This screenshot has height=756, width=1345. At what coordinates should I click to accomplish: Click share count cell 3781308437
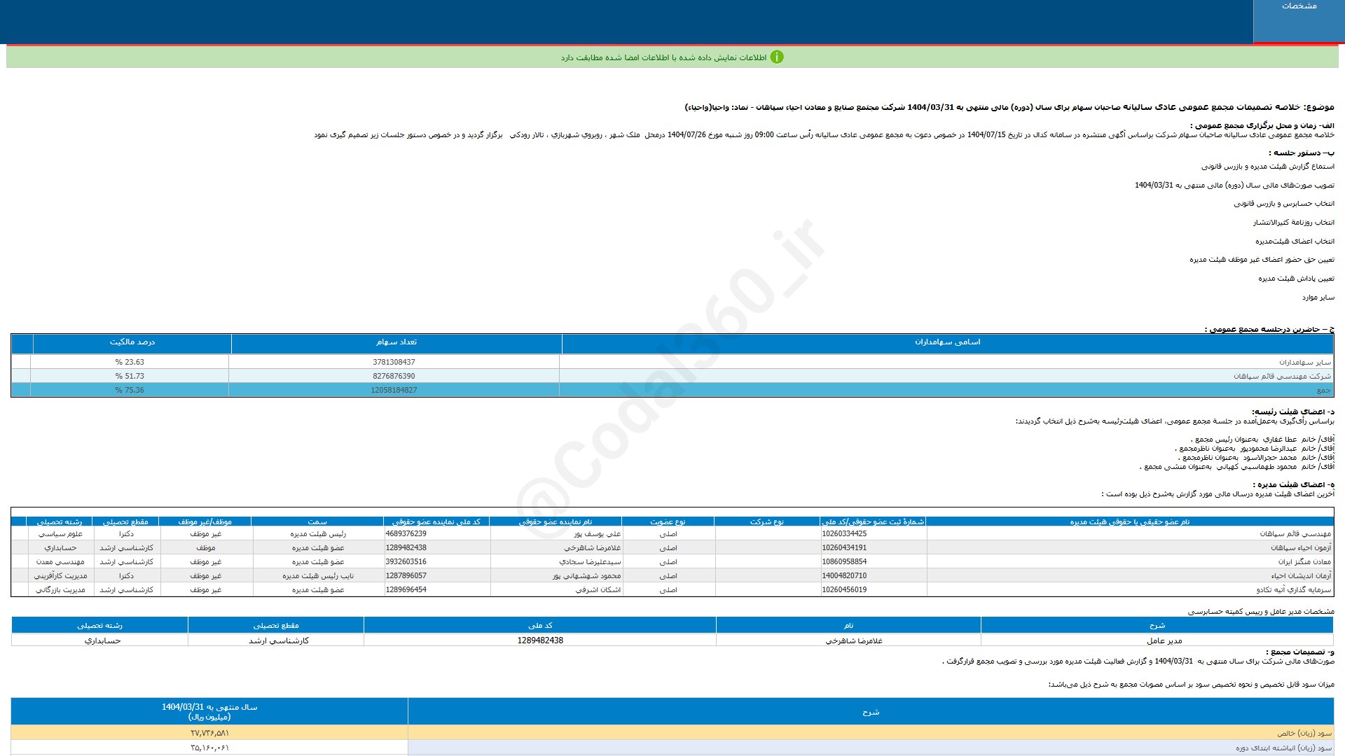pos(394,363)
